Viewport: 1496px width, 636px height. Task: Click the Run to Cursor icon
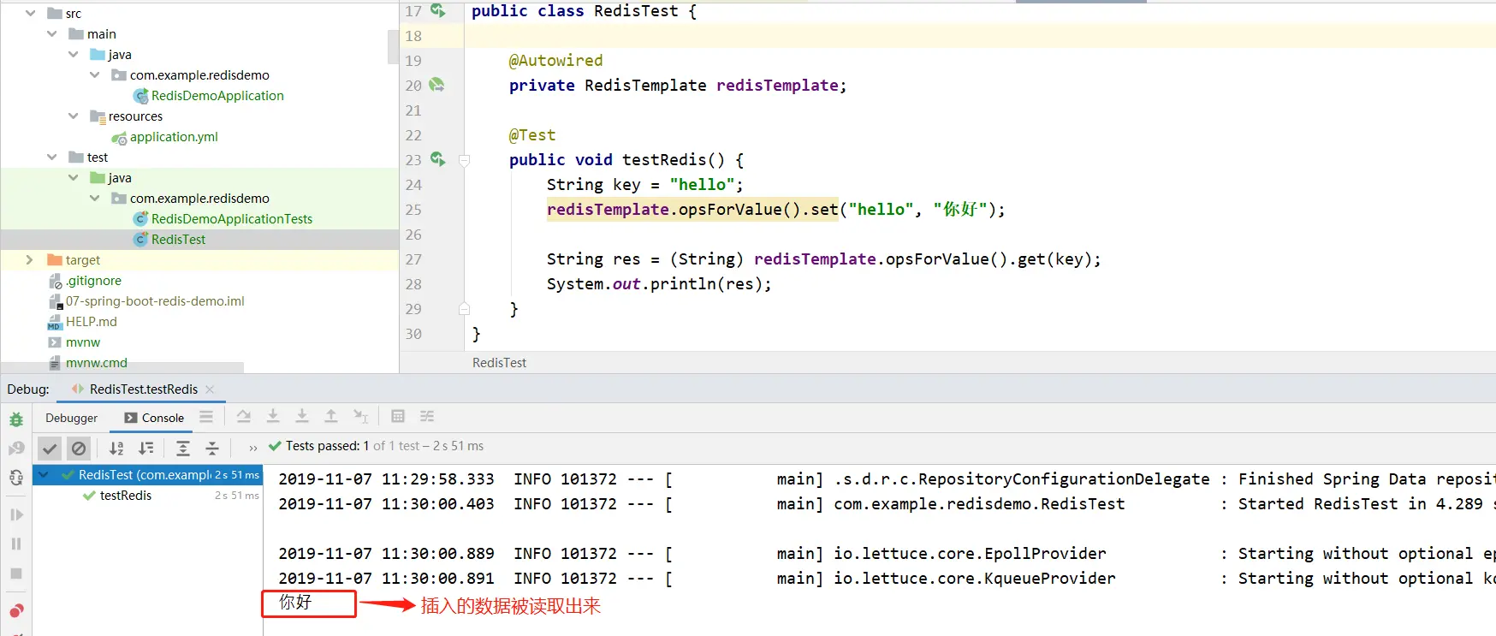tap(361, 417)
